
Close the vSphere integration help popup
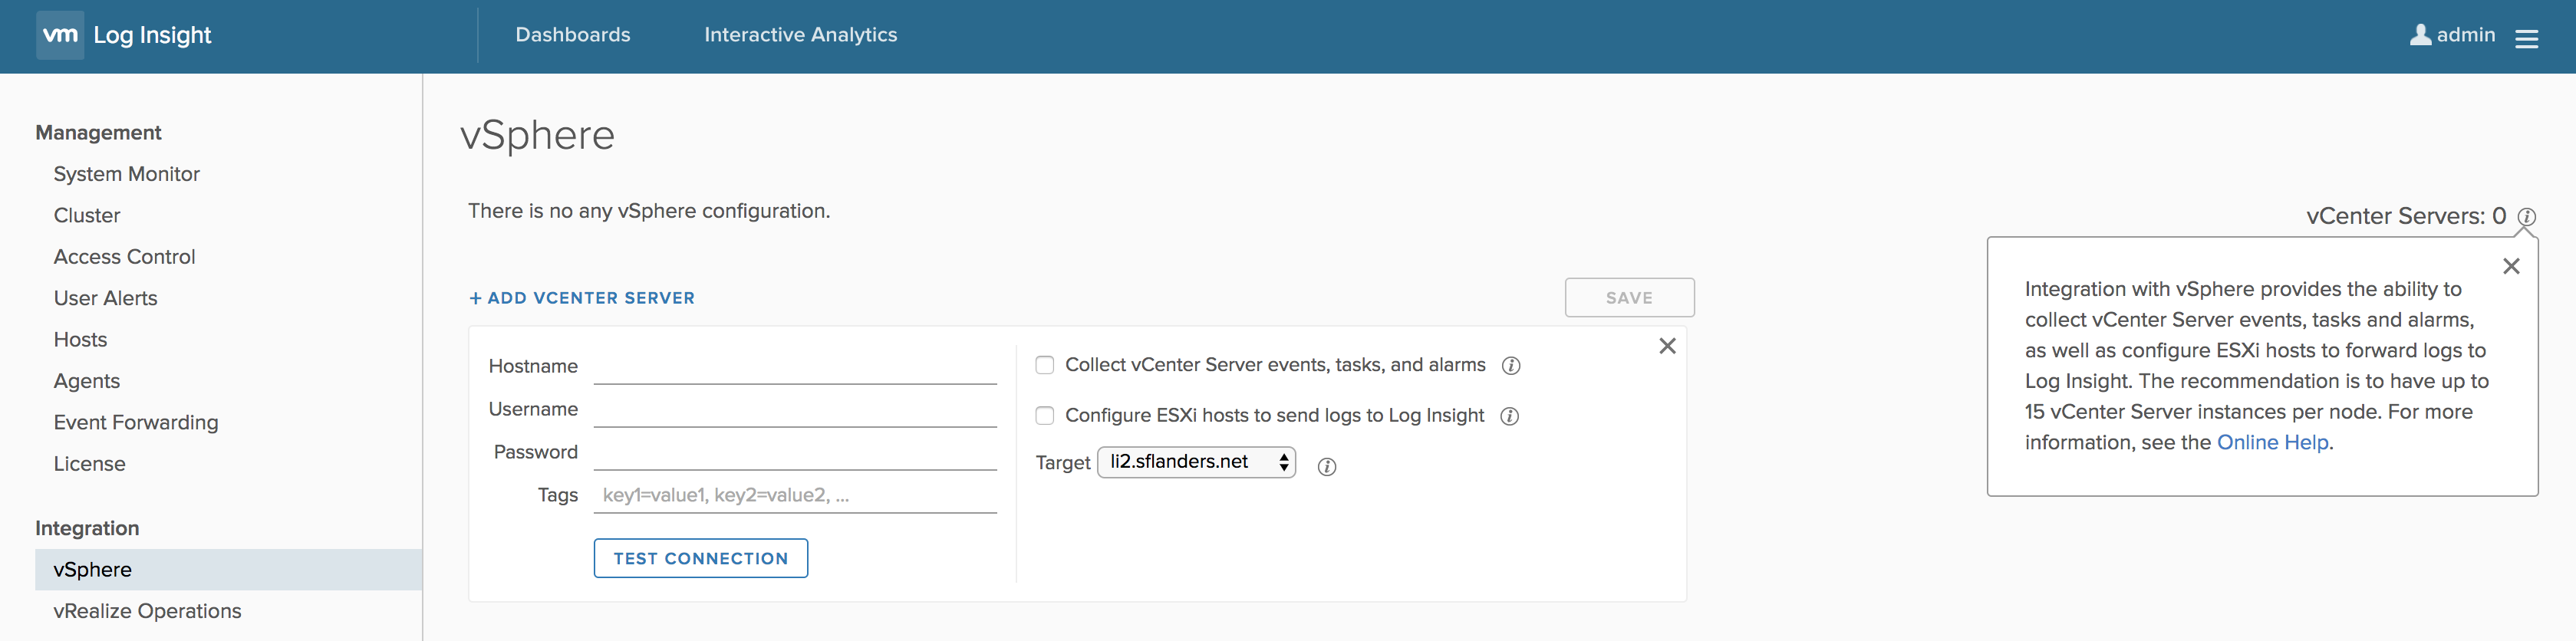click(2511, 266)
